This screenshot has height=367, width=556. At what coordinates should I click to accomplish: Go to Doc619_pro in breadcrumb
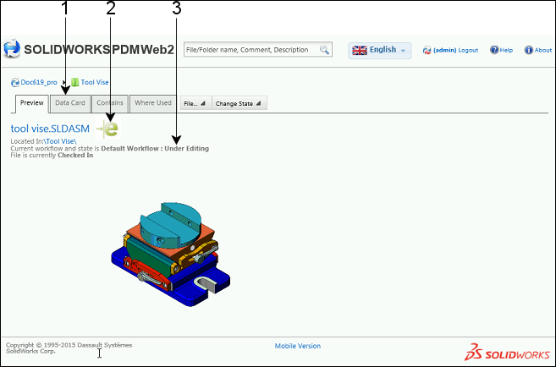pos(39,82)
